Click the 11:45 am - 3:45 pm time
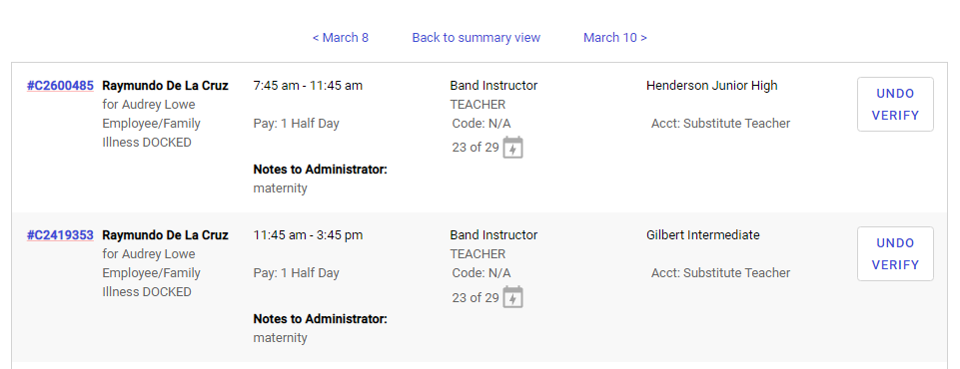The height and width of the screenshot is (369, 960). (308, 235)
